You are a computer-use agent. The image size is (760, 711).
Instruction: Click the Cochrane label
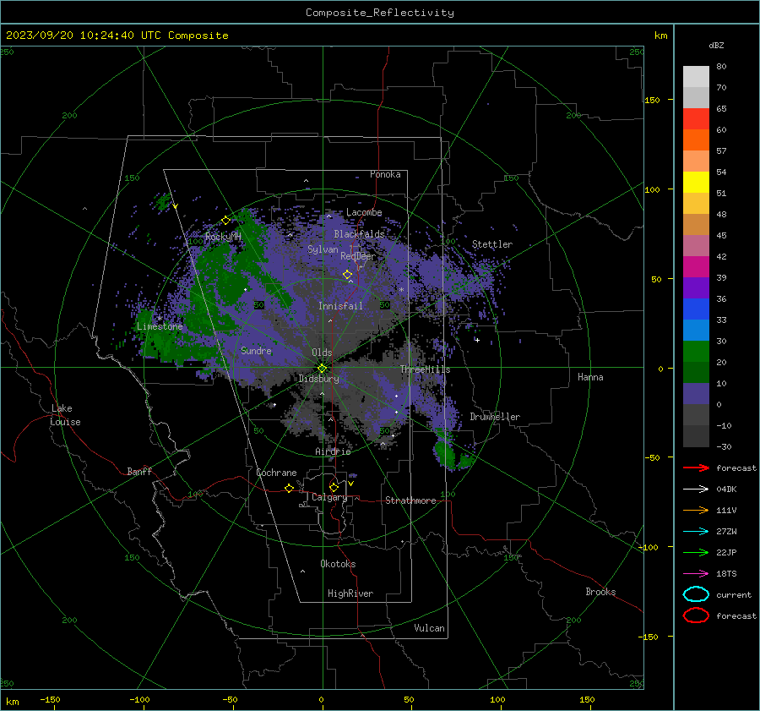click(x=276, y=473)
